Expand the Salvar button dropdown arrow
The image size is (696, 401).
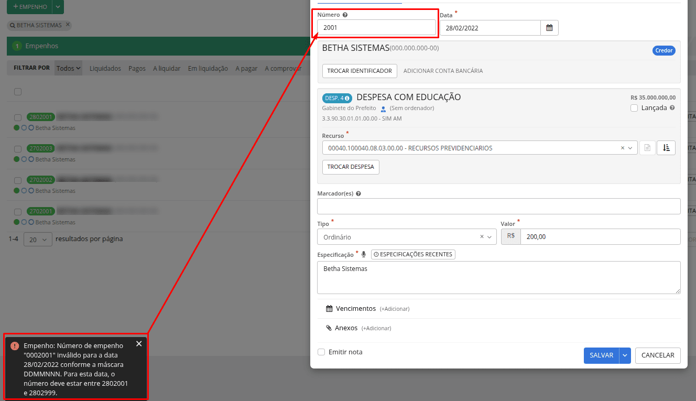tap(625, 355)
